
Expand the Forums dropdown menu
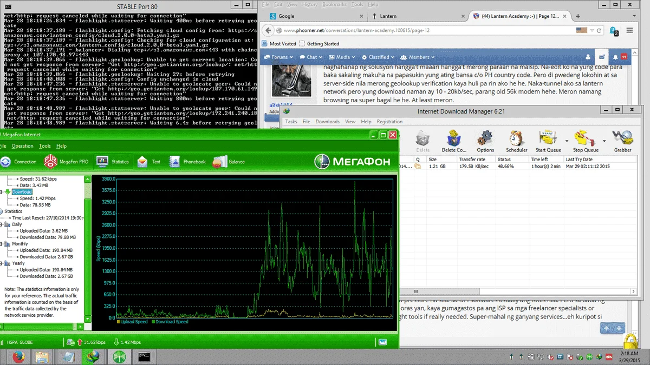coord(278,57)
